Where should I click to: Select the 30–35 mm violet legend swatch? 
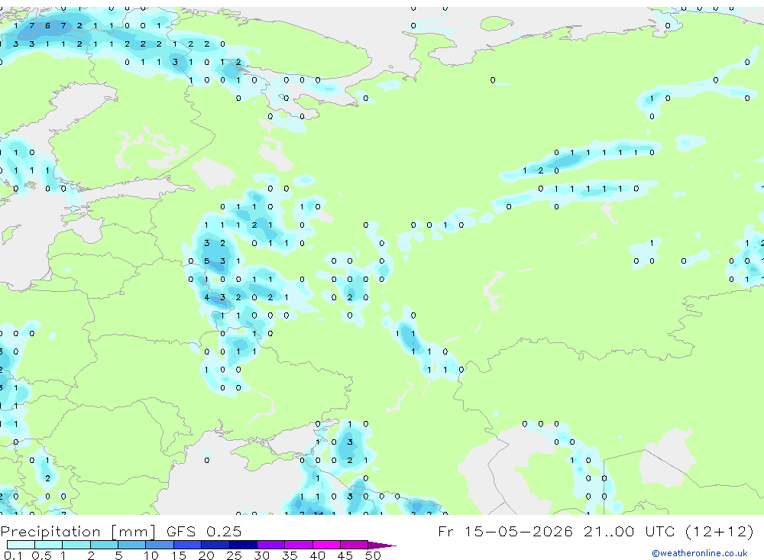pyautogui.click(x=271, y=545)
